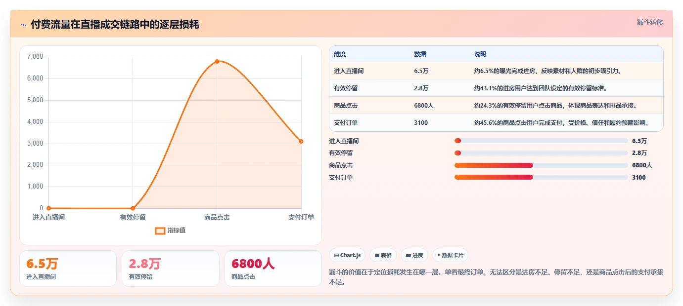The height and width of the screenshot is (306, 683).
Task: Click the 3100 table cell
Action: click(421, 123)
